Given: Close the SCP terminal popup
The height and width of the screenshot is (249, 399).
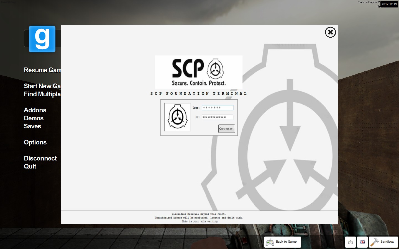Looking at the screenshot, I should pos(330,32).
